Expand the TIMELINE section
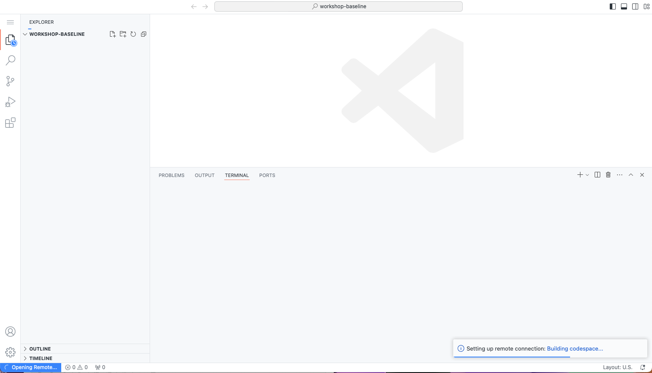 (85, 358)
